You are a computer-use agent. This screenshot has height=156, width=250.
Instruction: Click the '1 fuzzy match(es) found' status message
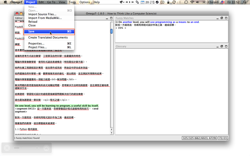click(27, 138)
